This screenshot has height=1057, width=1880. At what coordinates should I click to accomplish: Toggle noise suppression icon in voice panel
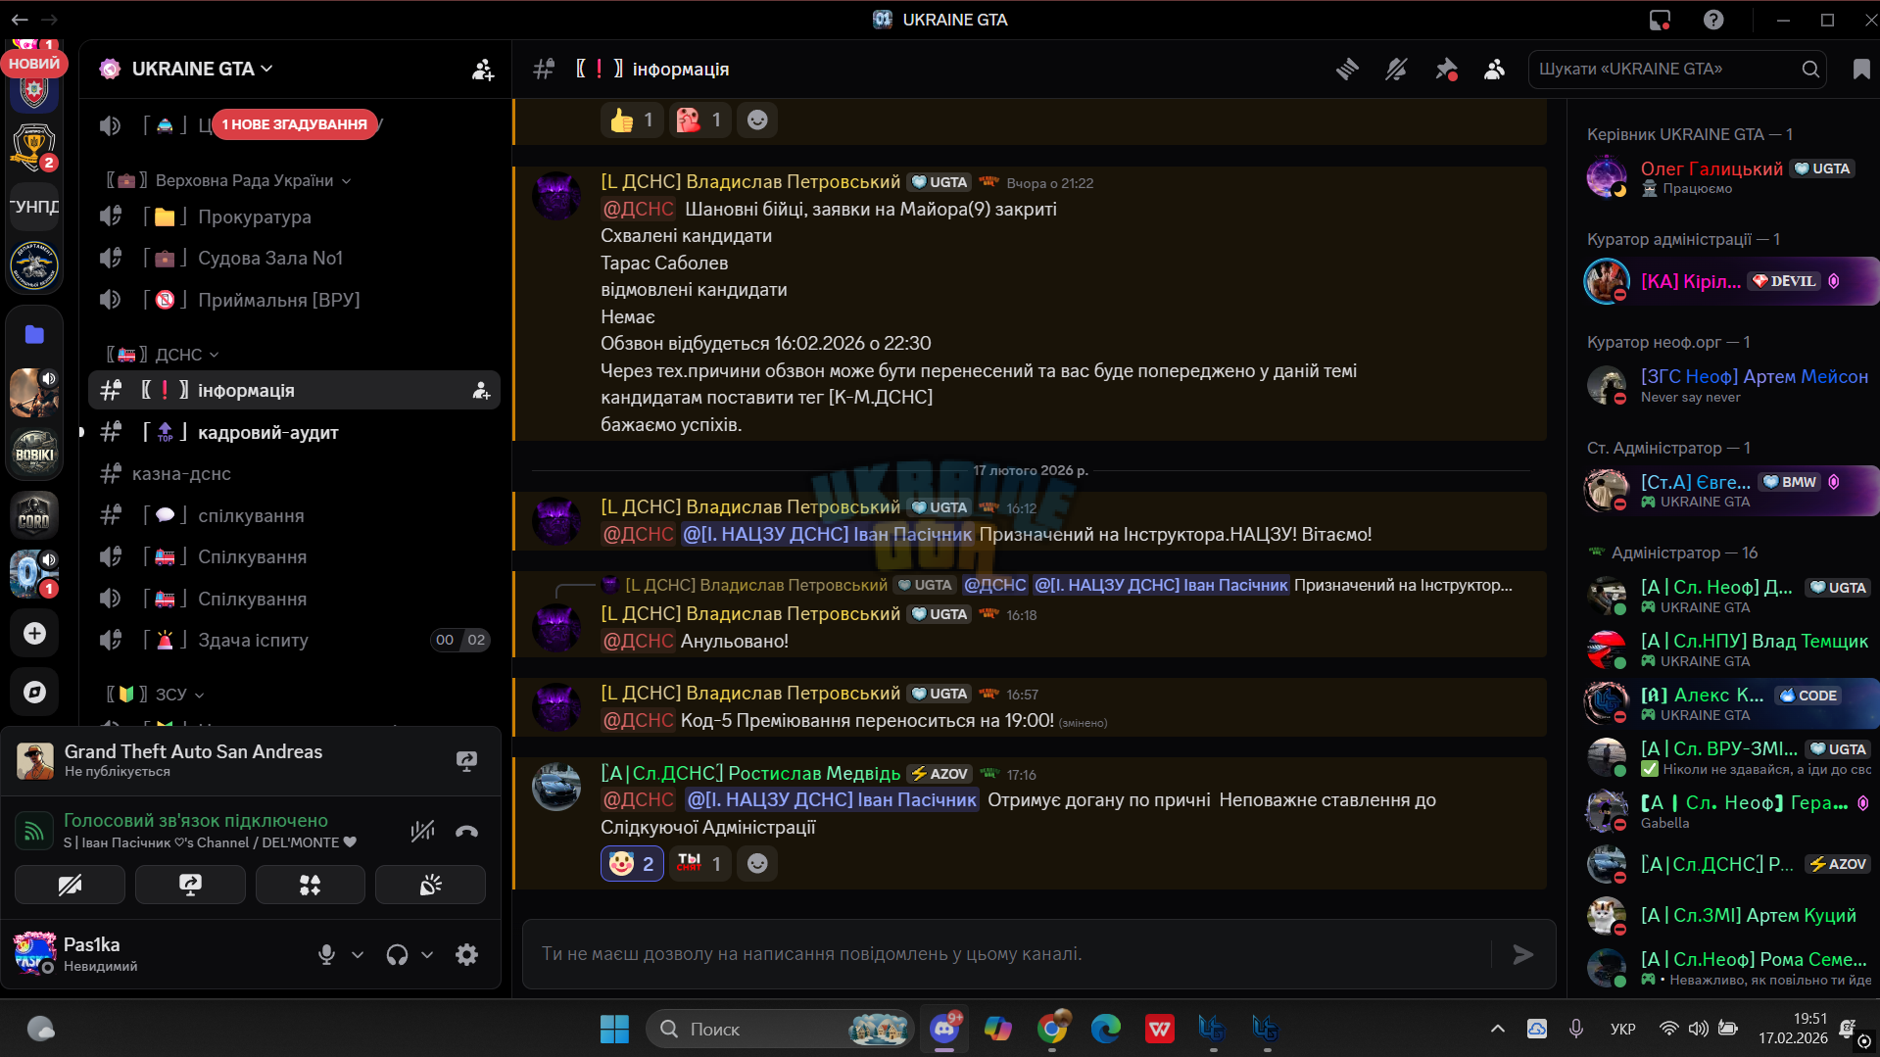pyautogui.click(x=422, y=832)
